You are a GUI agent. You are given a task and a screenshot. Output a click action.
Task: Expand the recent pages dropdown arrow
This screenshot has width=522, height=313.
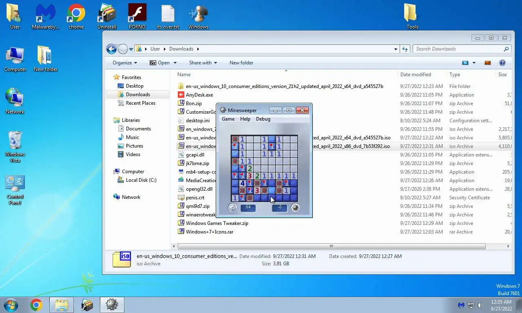pyautogui.click(x=131, y=49)
